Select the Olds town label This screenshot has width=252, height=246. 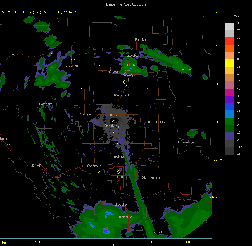113,115
